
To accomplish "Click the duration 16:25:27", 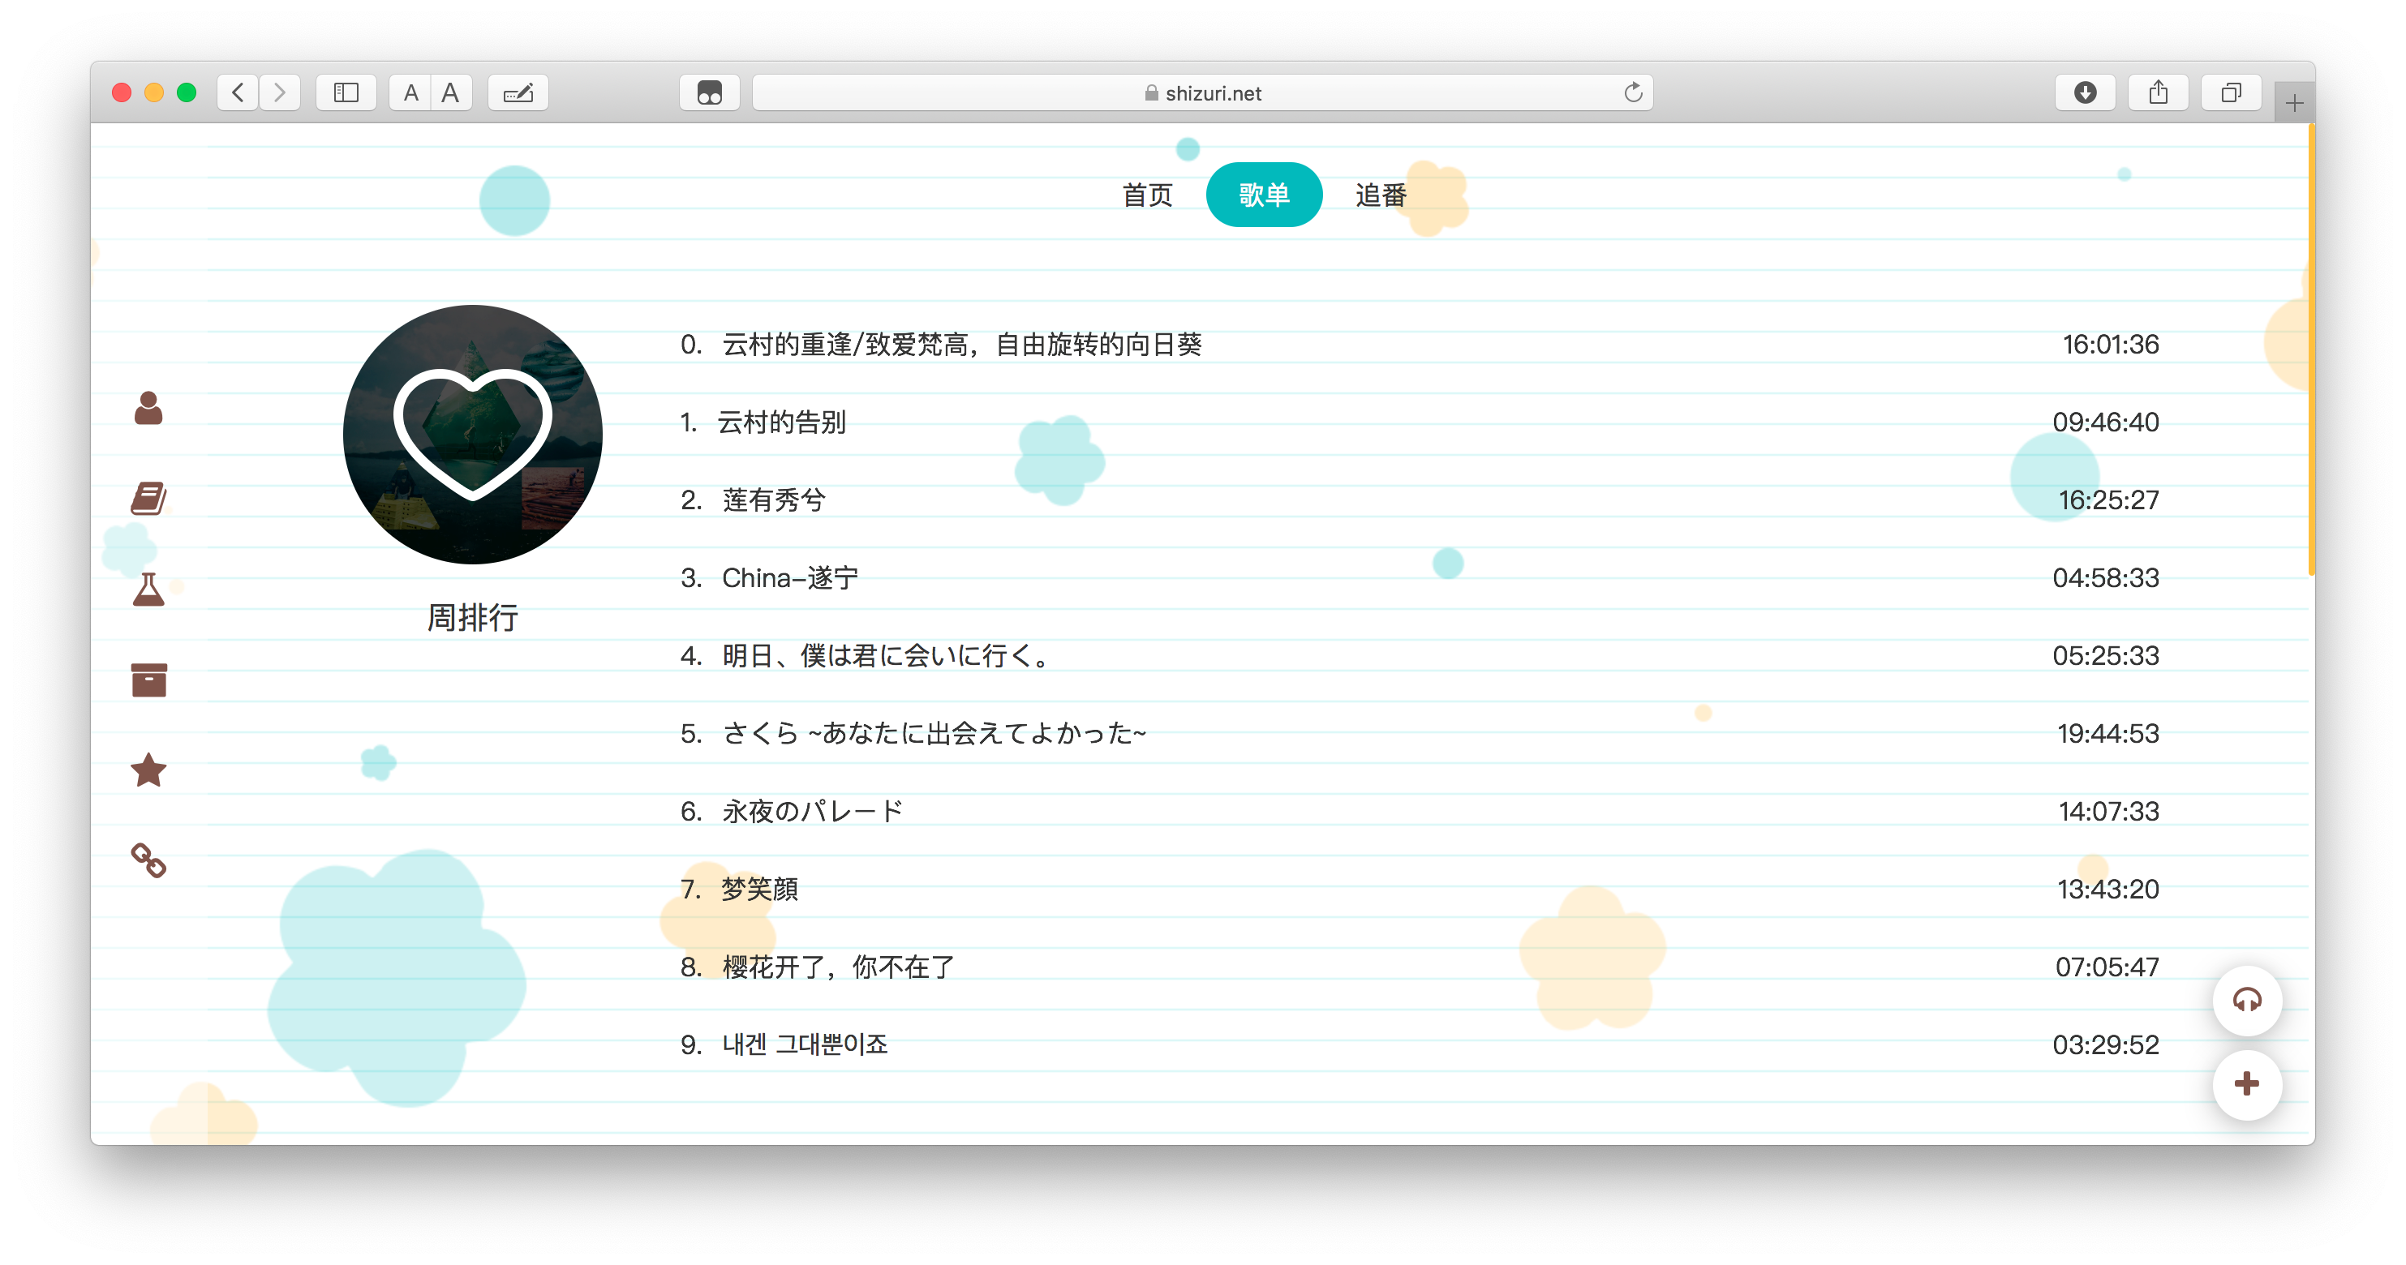I will [x=2108, y=500].
